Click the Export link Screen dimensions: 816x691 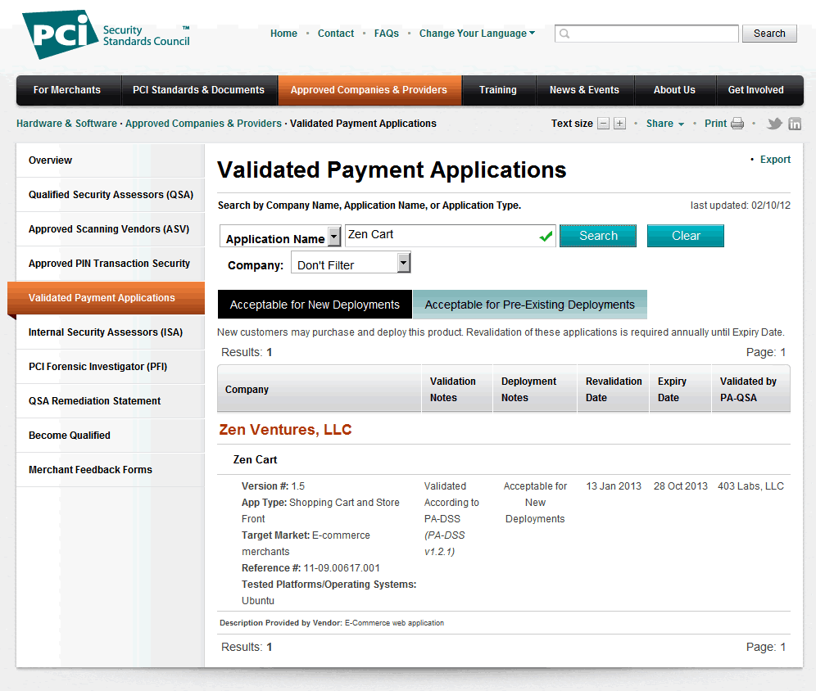775,160
